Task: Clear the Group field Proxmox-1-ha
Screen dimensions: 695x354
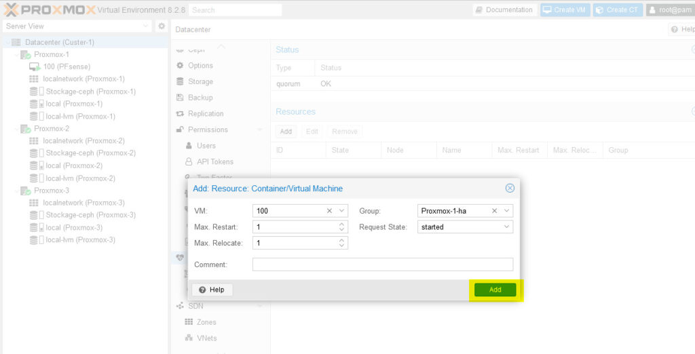Action: point(494,211)
